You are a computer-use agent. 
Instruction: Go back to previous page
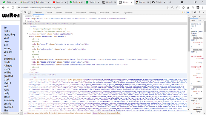(3, 8)
